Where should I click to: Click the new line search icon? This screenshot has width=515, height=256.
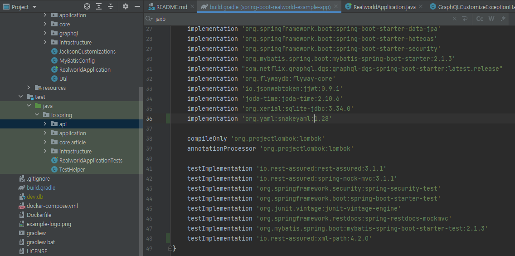[464, 19]
